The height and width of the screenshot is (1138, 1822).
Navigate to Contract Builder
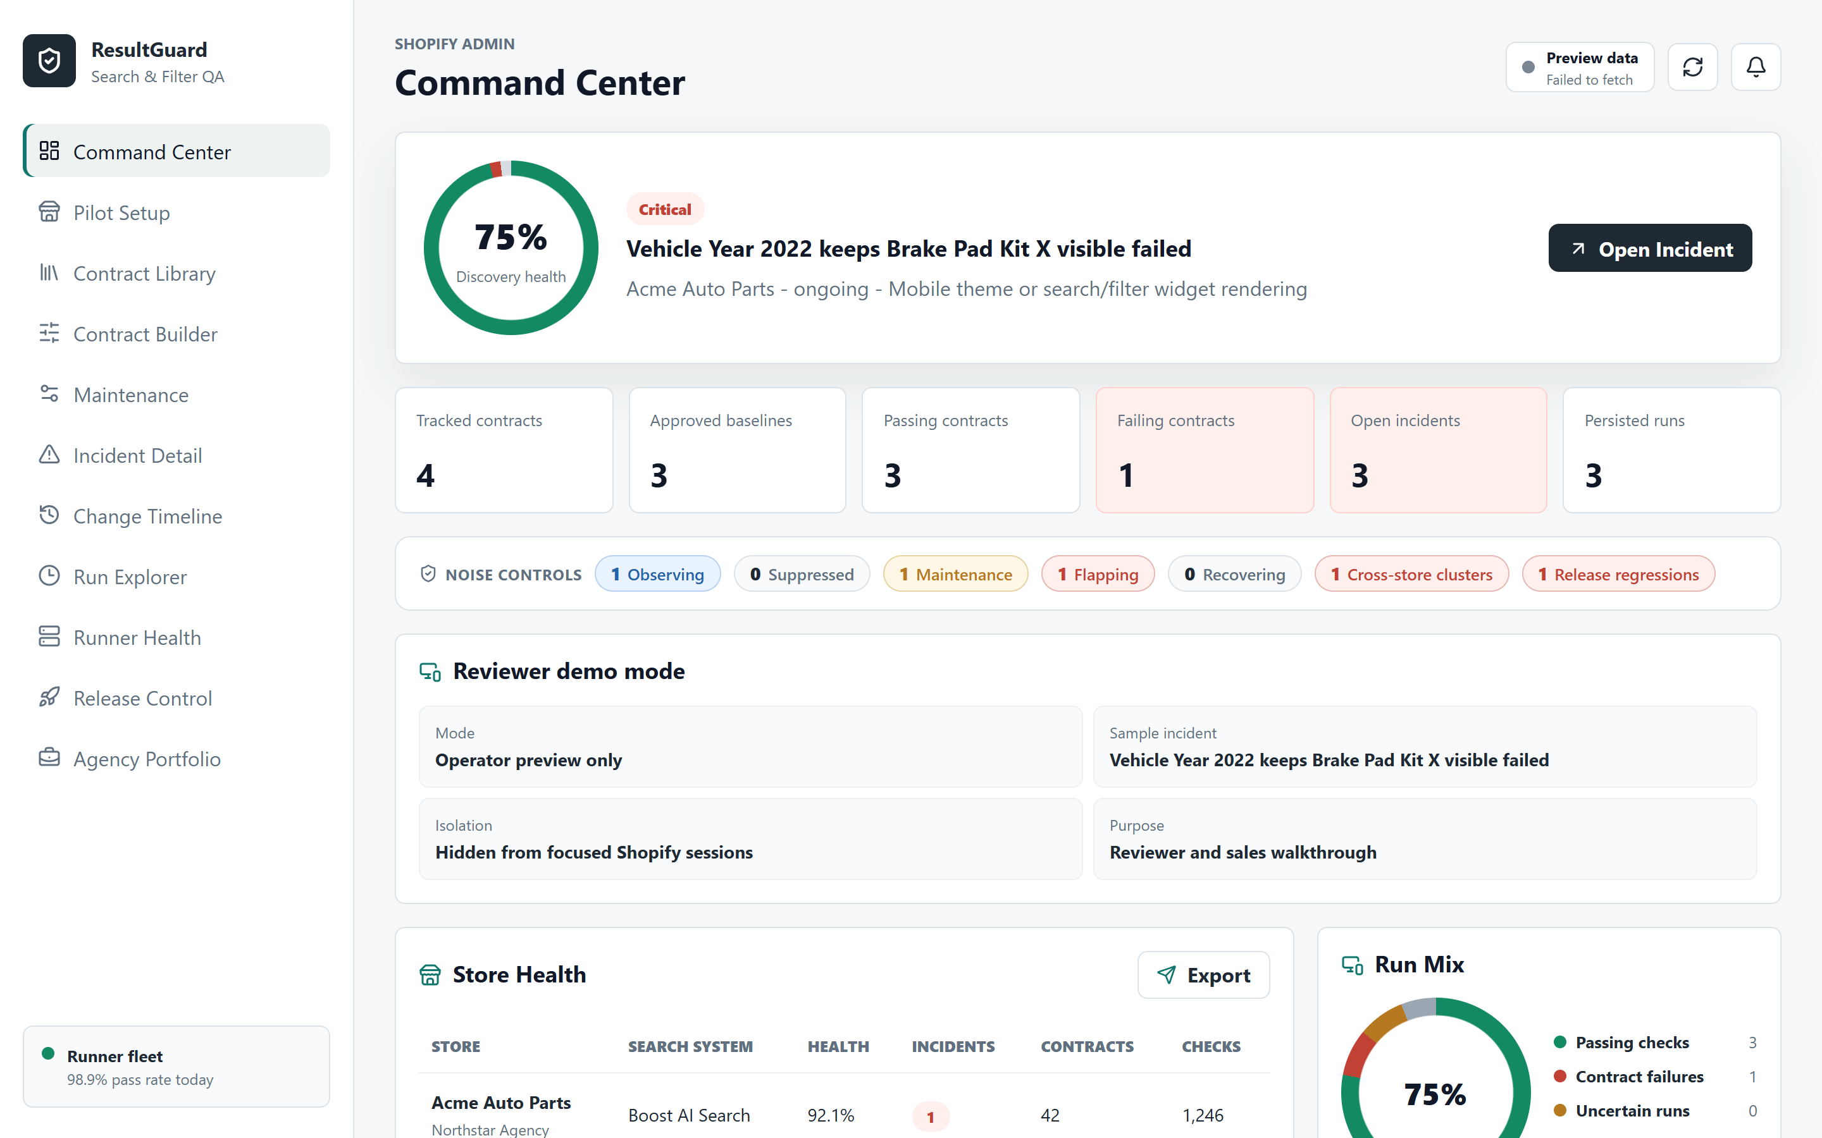pyautogui.click(x=177, y=333)
